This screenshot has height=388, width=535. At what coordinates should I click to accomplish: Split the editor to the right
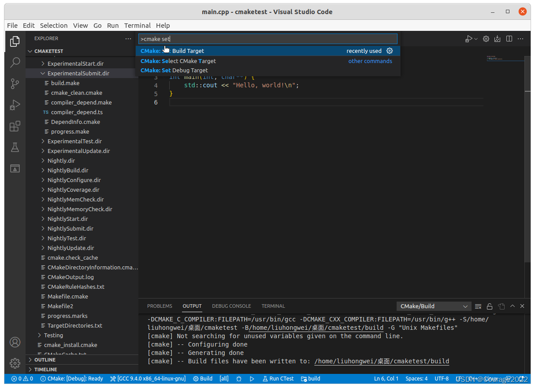coord(509,39)
